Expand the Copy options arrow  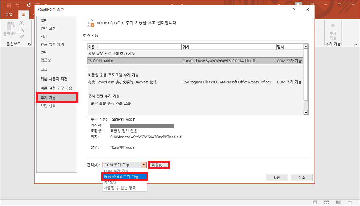tap(27, 30)
